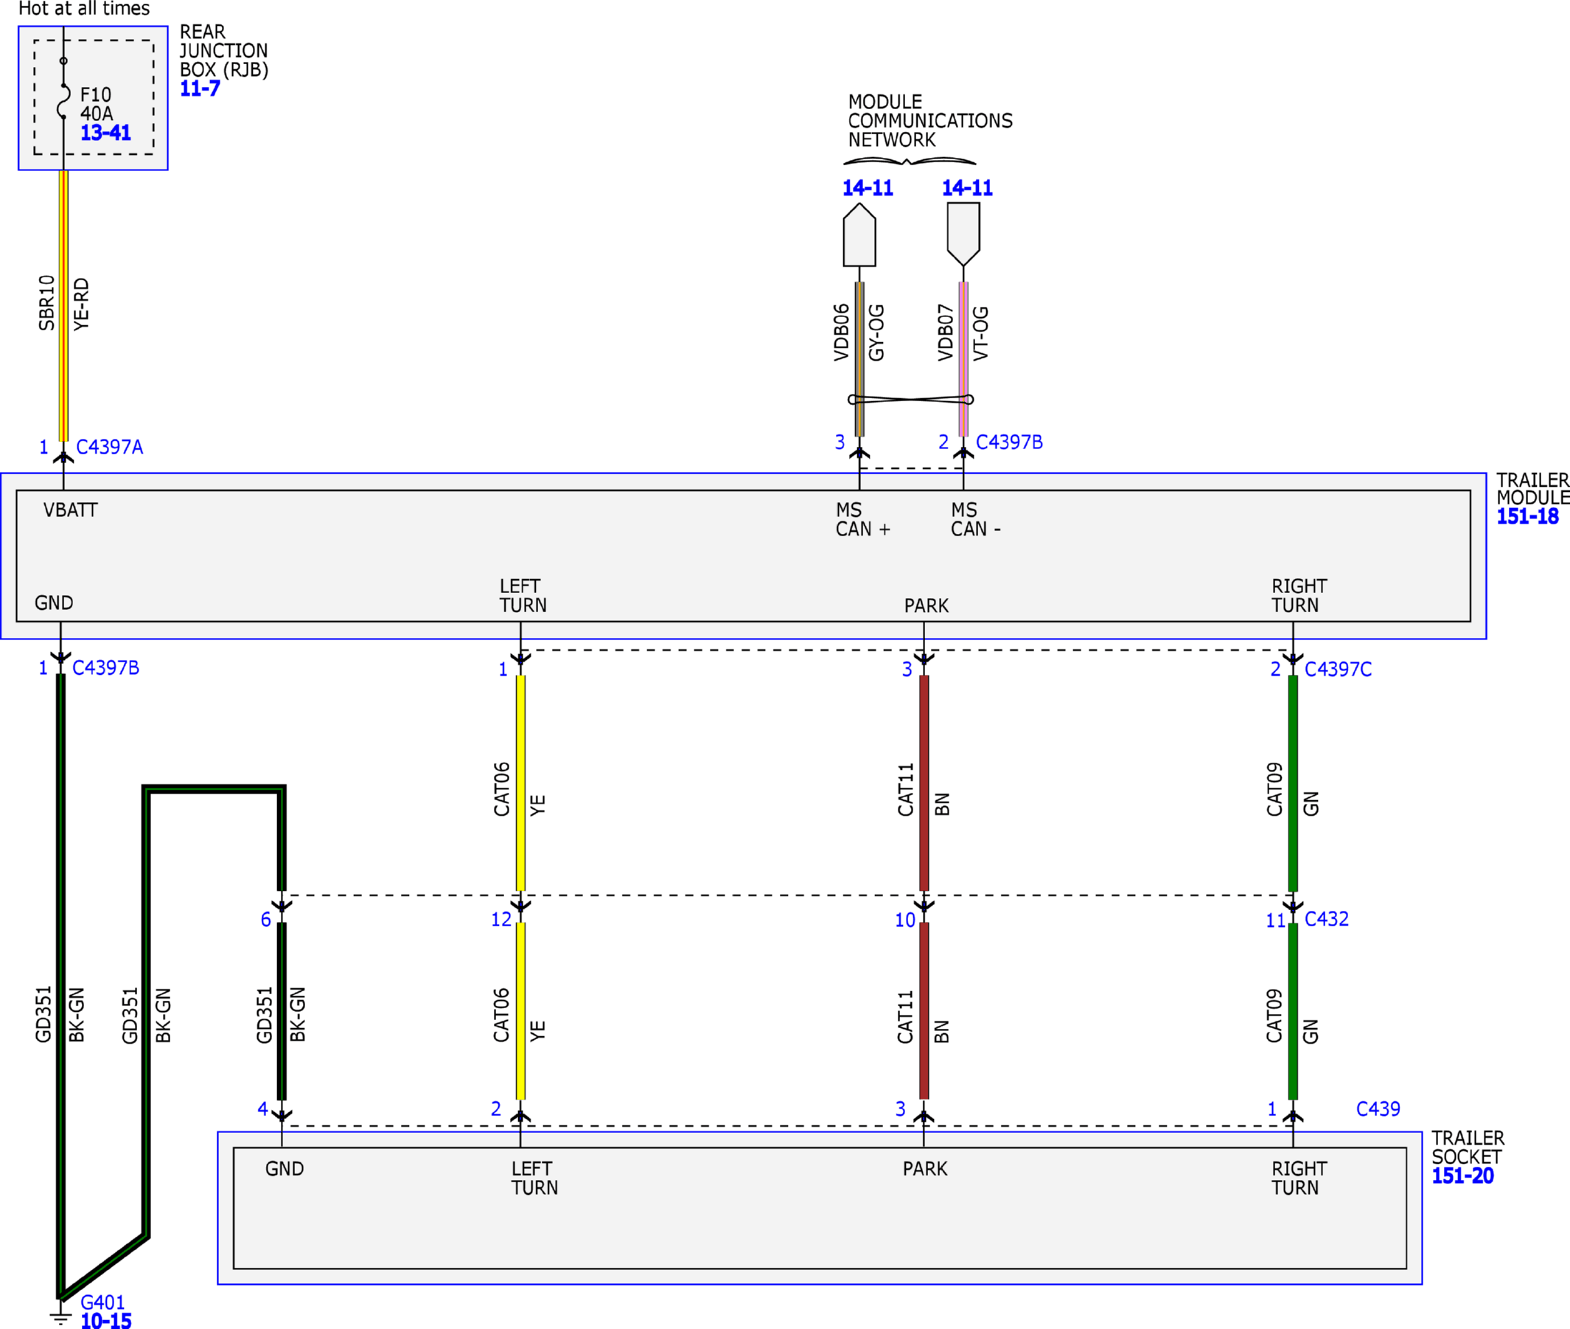Open the 14-11 link above the VDB06 wire
The image size is (1570, 1329).
(x=868, y=187)
